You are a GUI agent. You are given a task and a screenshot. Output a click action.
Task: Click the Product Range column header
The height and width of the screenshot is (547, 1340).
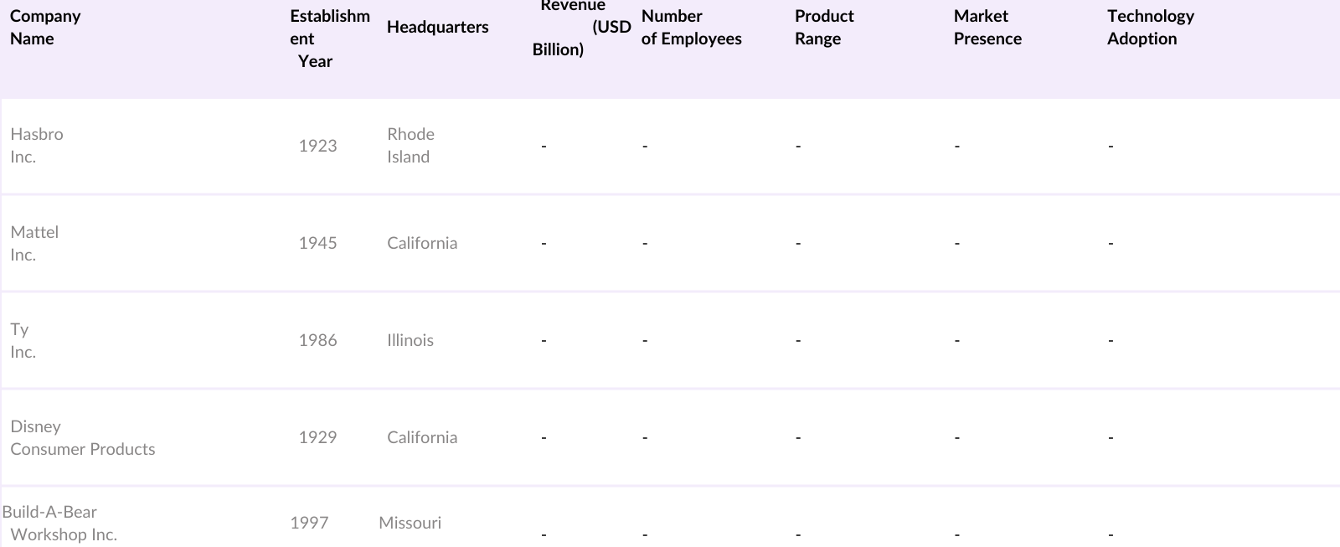(x=823, y=28)
